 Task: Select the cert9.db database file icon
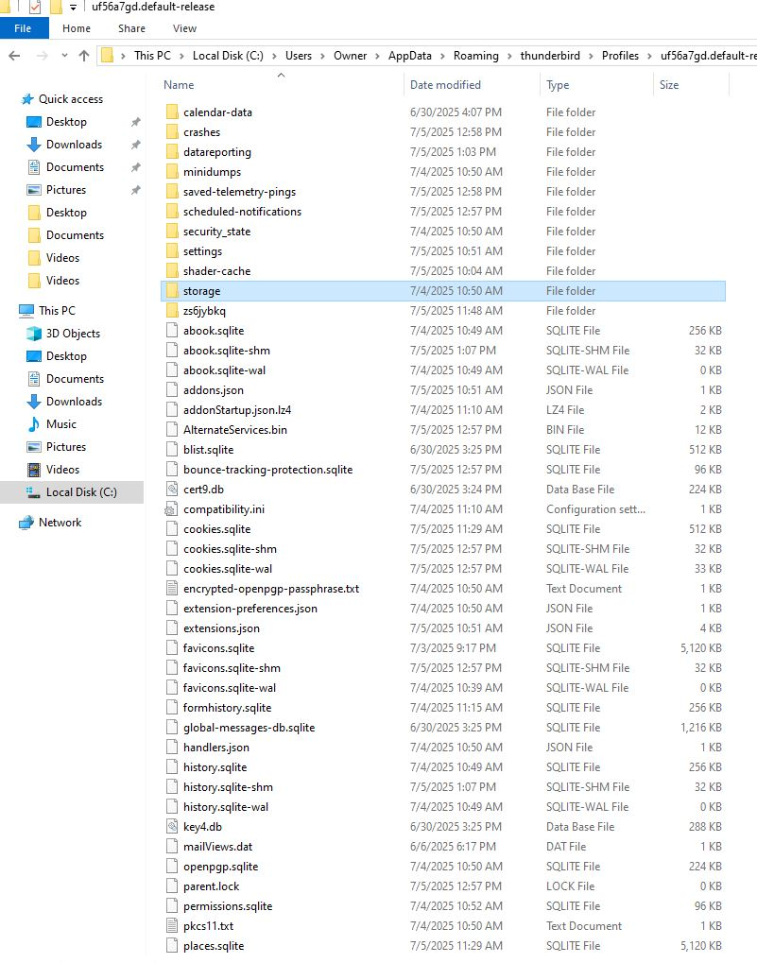pyautogui.click(x=172, y=489)
